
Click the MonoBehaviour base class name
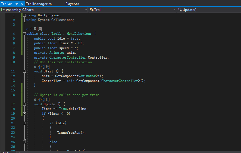coord(79,34)
